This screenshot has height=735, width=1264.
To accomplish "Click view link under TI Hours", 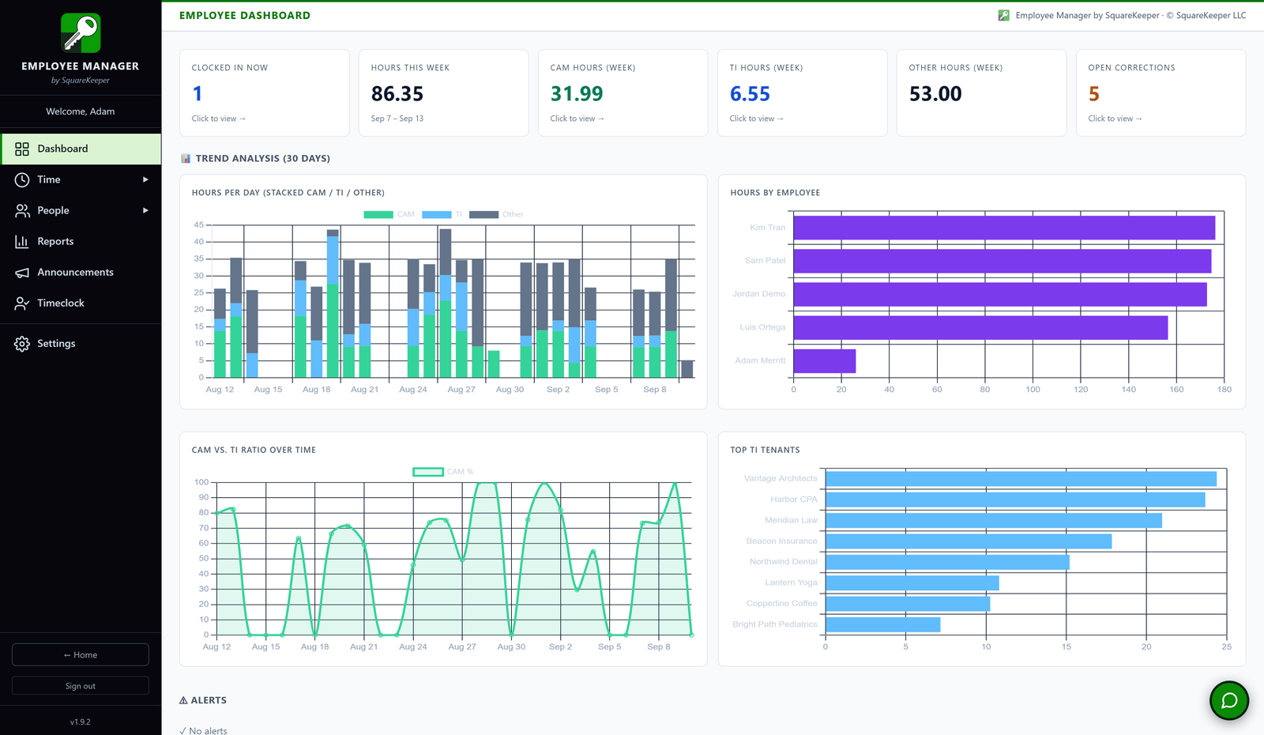I will tap(757, 119).
